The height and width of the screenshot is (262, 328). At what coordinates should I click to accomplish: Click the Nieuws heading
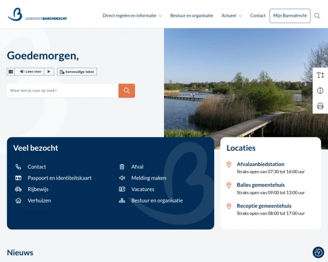point(20,253)
